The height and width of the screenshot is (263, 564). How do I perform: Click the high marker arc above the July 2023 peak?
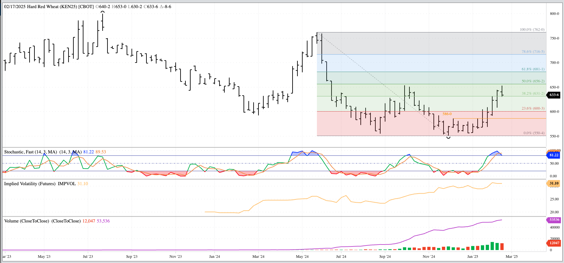[103, 12]
